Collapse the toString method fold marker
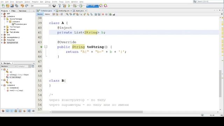 tap(46, 47)
